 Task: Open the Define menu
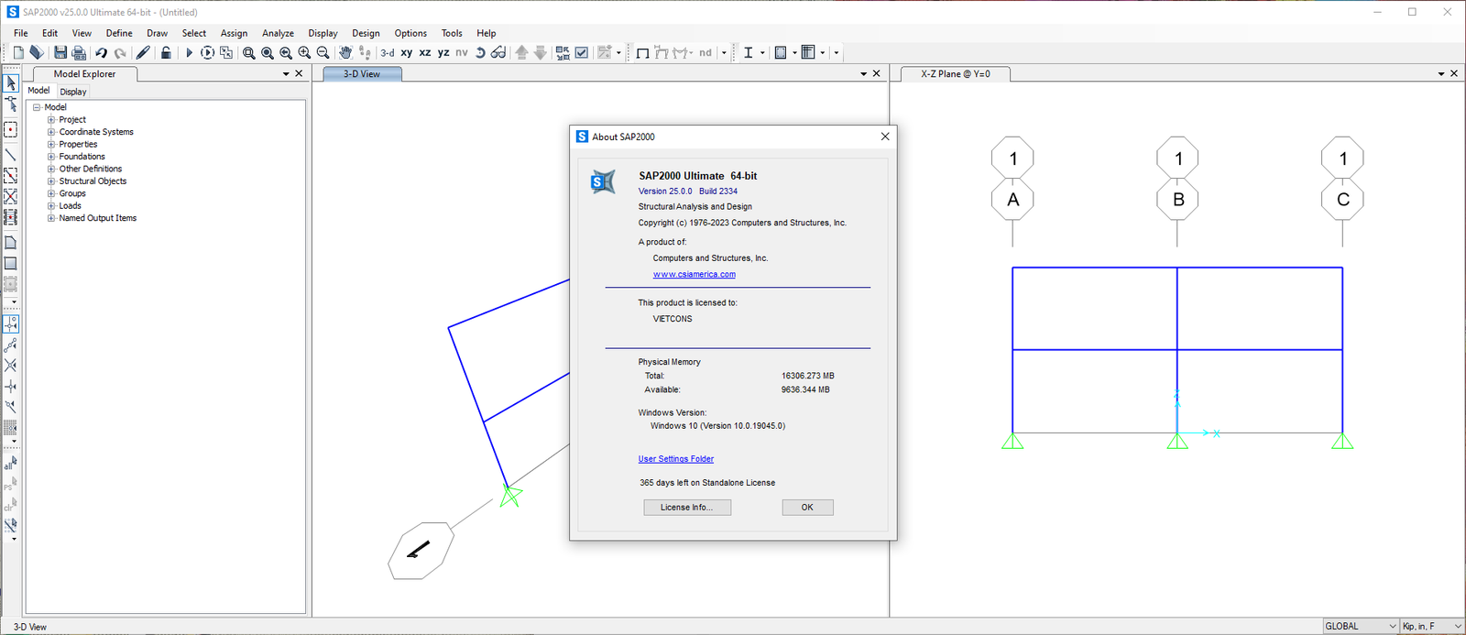tap(119, 33)
